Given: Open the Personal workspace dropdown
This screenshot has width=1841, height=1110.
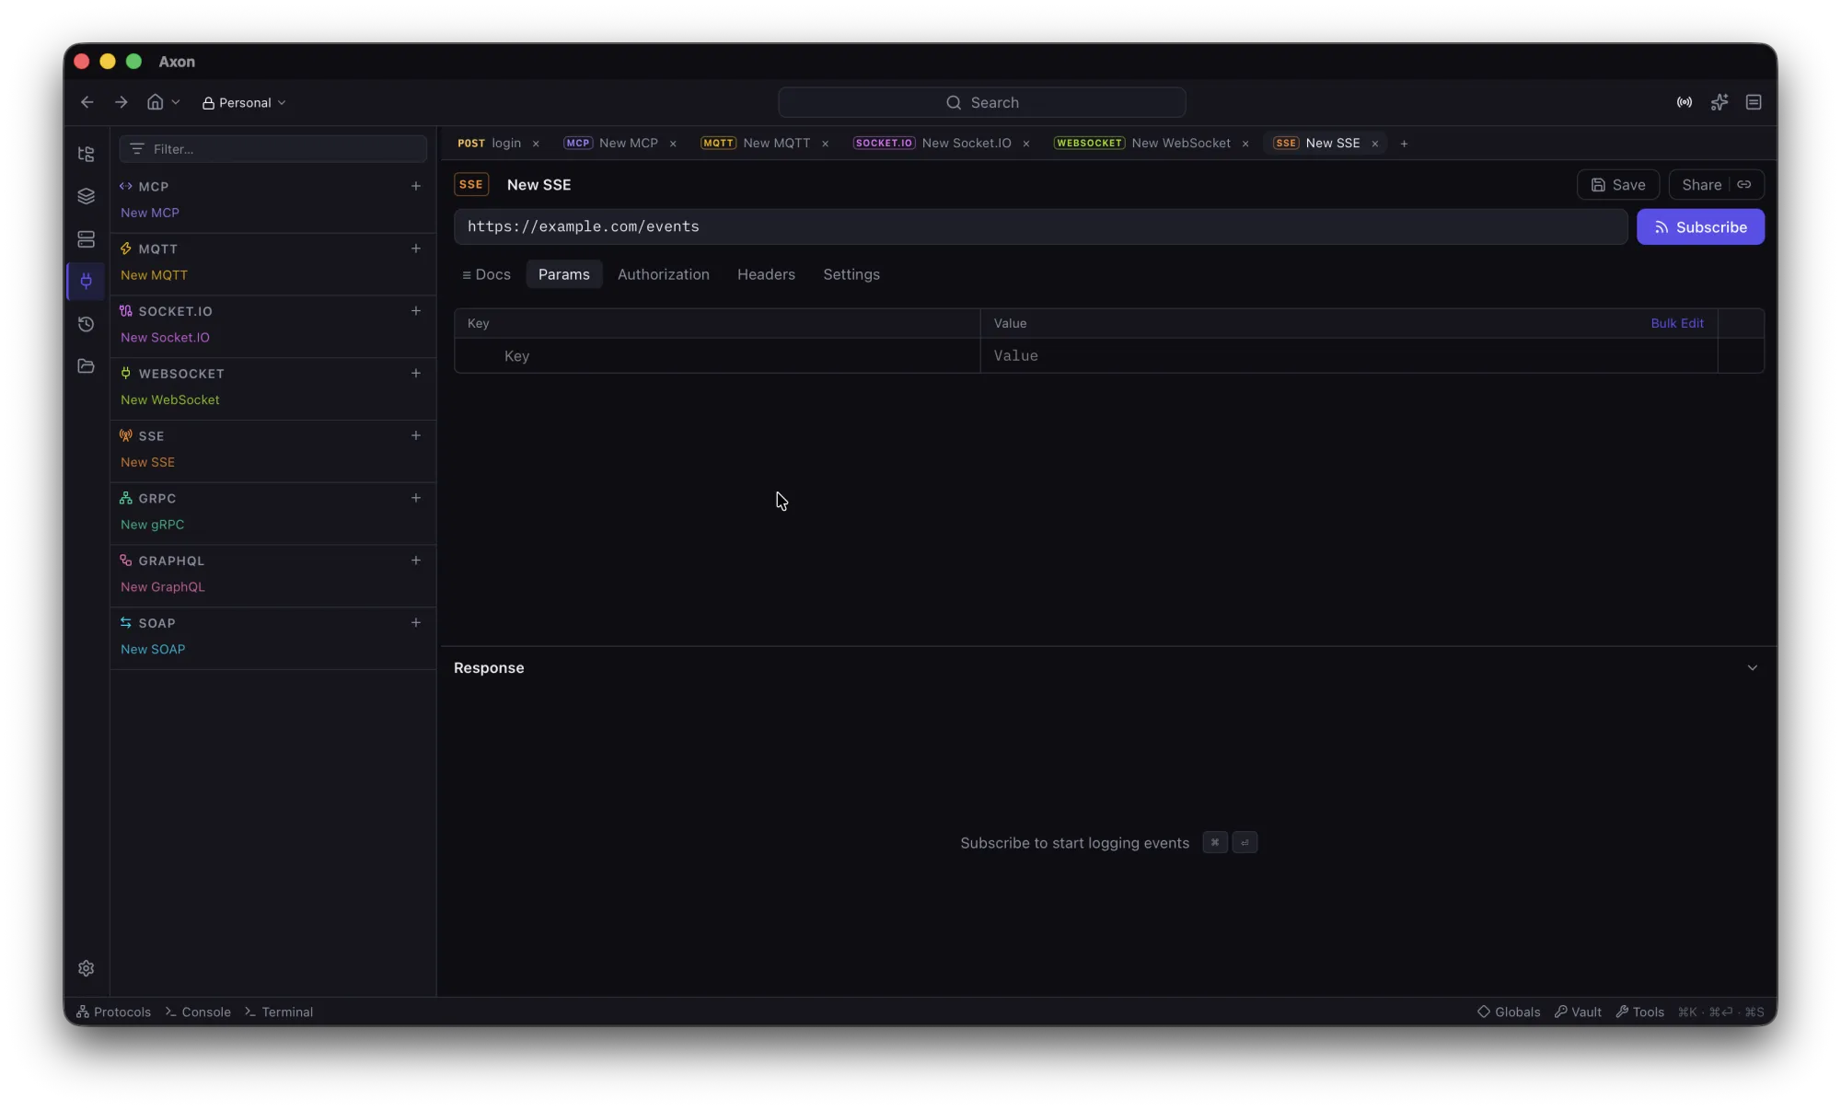Looking at the screenshot, I should [244, 102].
